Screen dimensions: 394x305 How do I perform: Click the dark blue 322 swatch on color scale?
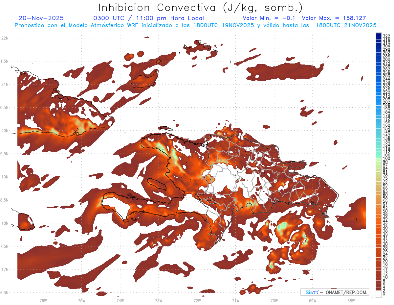pyautogui.click(x=379, y=35)
